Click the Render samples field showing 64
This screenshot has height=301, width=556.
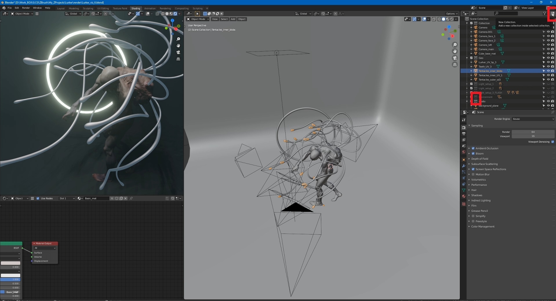click(533, 132)
